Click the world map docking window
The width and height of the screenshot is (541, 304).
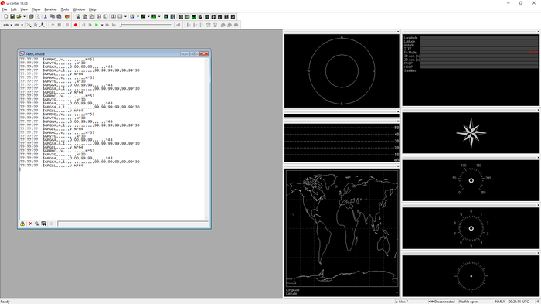click(342, 232)
